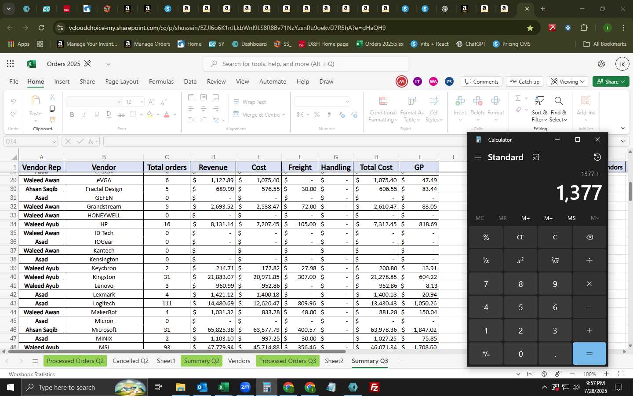This screenshot has width=633, height=396.
Task: Click the Catch up button
Action: click(x=525, y=81)
